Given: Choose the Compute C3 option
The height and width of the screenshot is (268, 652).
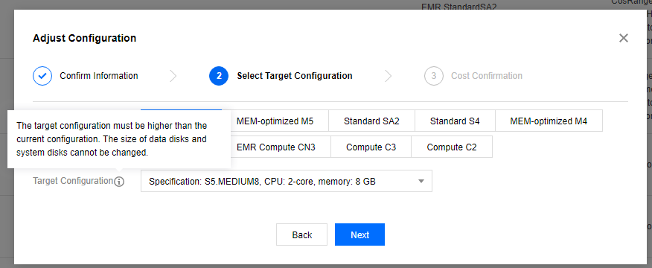Looking at the screenshot, I should click(x=371, y=147).
